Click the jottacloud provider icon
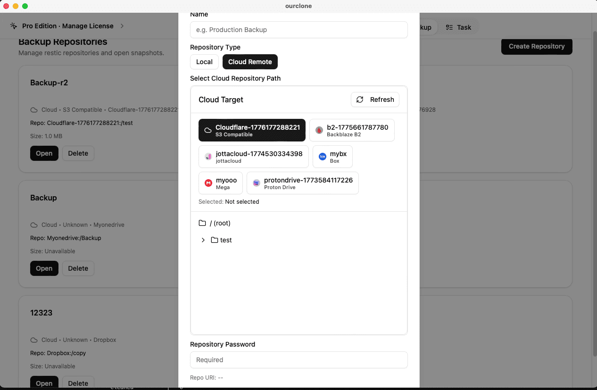Image resolution: width=597 pixels, height=390 pixels. (208, 156)
